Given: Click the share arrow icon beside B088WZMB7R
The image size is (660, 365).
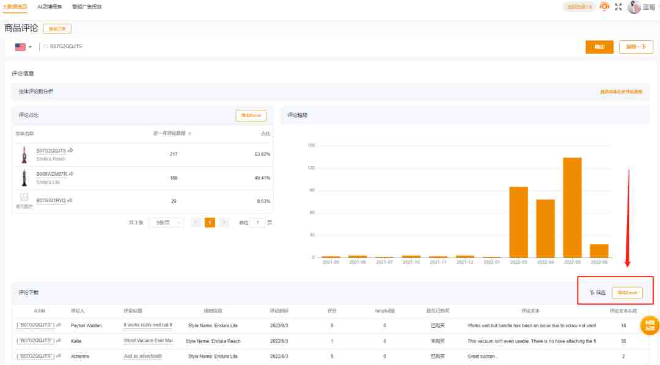Looking at the screenshot, I should (x=71, y=174).
